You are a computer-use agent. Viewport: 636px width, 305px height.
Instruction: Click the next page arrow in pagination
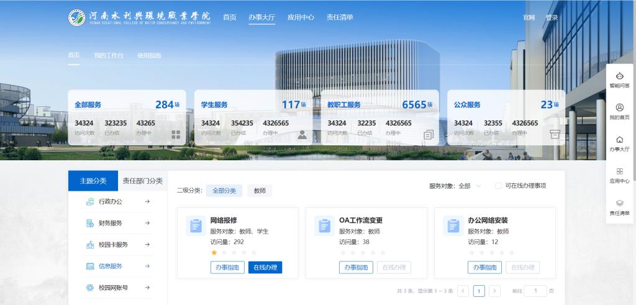(x=494, y=291)
